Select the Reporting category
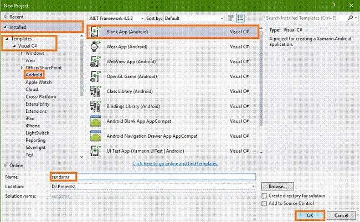The height and width of the screenshot is (222, 360). point(35,140)
